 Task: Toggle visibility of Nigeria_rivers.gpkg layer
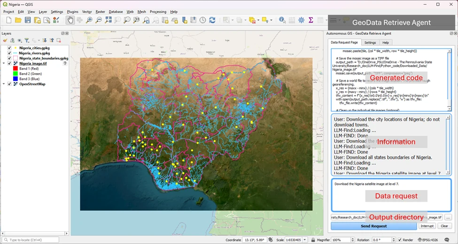click(x=9, y=53)
